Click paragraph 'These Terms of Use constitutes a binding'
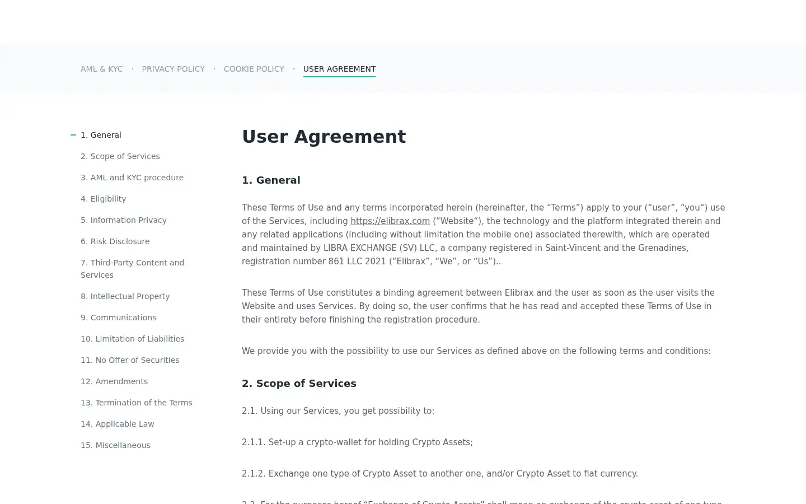Viewport: 806px width, 504px height. 479,306
